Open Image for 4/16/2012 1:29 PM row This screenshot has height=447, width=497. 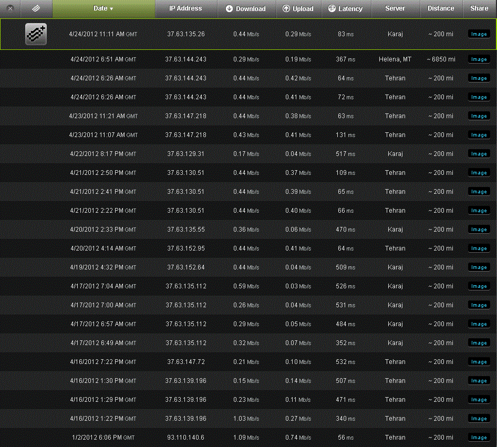479,400
